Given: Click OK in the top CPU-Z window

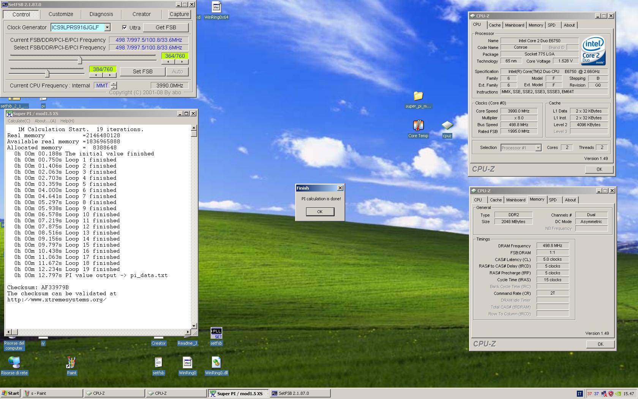Looking at the screenshot, I should 599,169.
